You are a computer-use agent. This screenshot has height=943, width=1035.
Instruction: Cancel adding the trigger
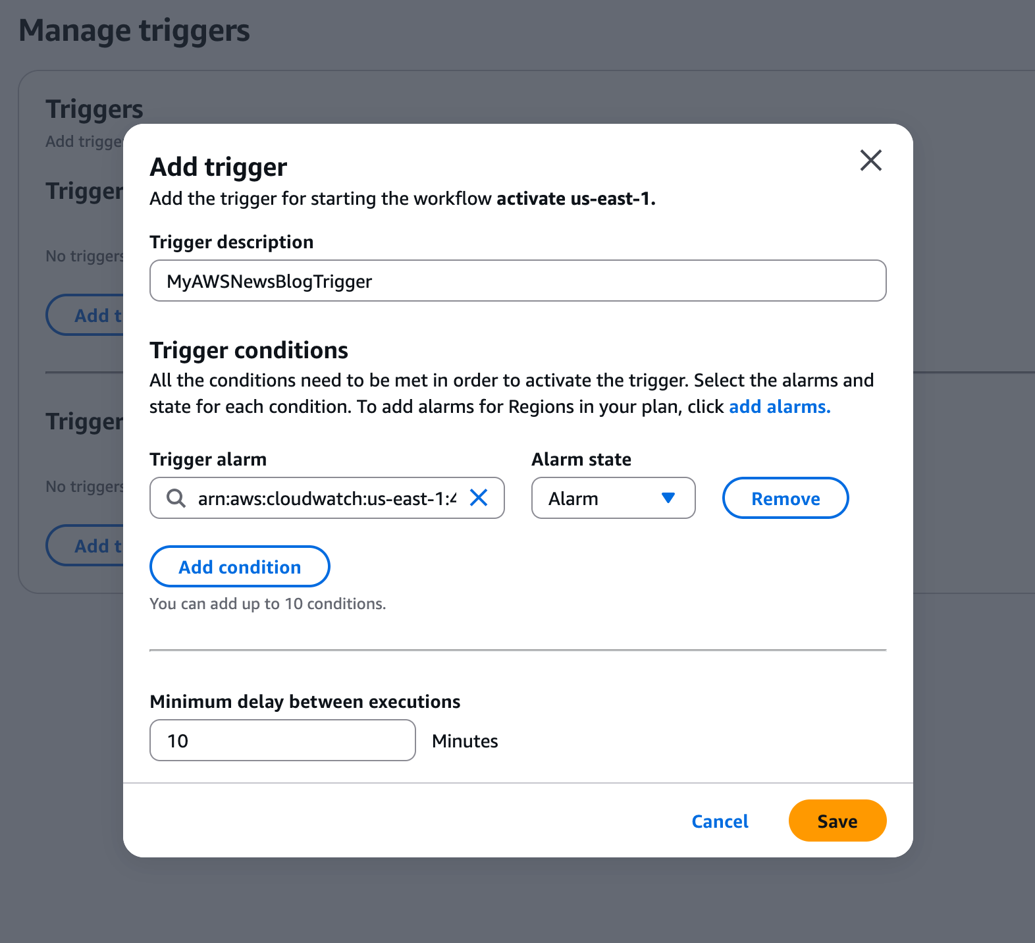[720, 821]
